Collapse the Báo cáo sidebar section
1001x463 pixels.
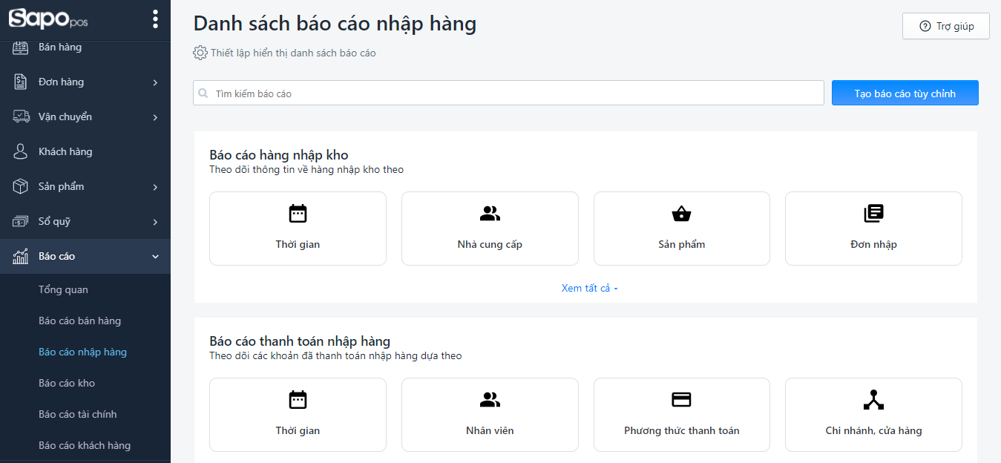click(x=155, y=257)
